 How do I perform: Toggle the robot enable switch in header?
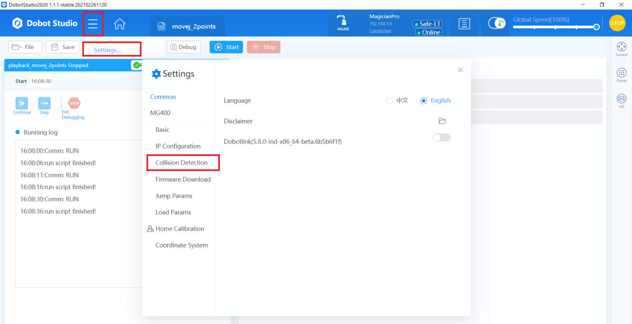(497, 23)
